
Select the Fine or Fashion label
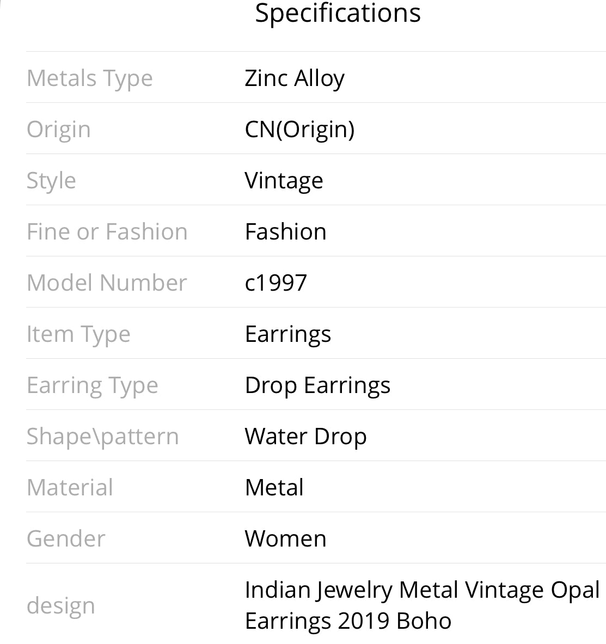[x=107, y=232]
